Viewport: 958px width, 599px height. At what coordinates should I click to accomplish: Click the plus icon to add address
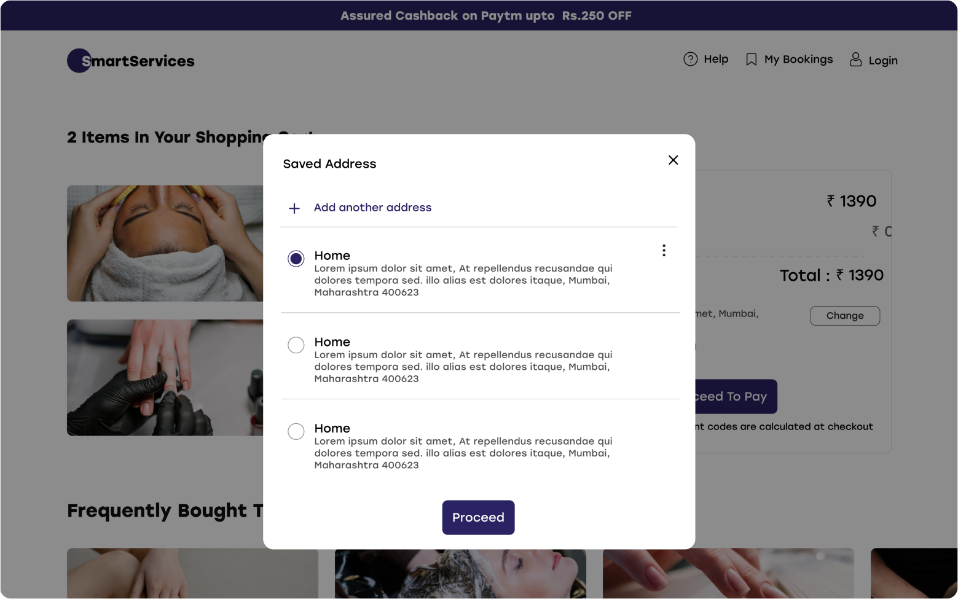pyautogui.click(x=294, y=208)
